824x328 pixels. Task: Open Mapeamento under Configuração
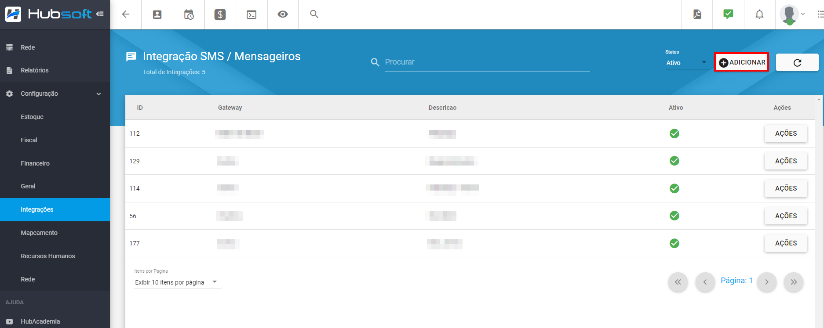coord(55,233)
